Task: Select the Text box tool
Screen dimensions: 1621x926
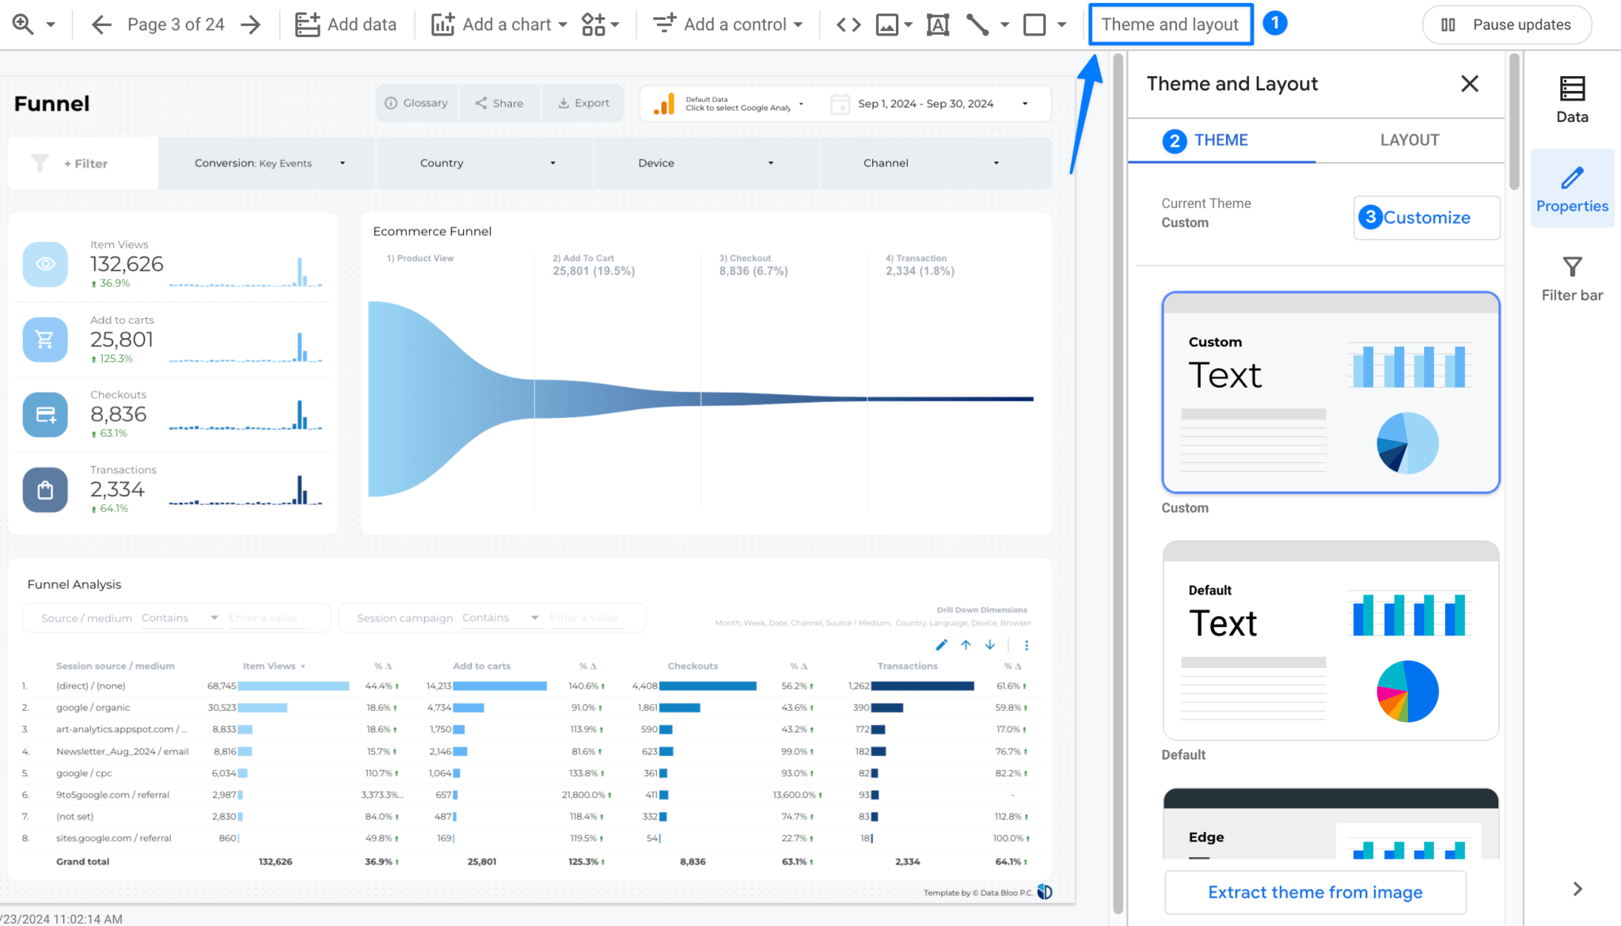Action: click(x=938, y=24)
